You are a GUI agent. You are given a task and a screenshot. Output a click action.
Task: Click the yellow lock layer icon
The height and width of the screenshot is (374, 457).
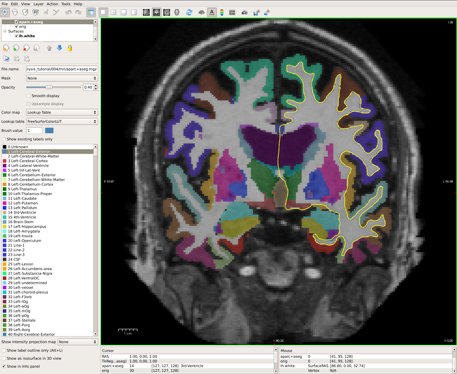pyautogui.click(x=70, y=48)
